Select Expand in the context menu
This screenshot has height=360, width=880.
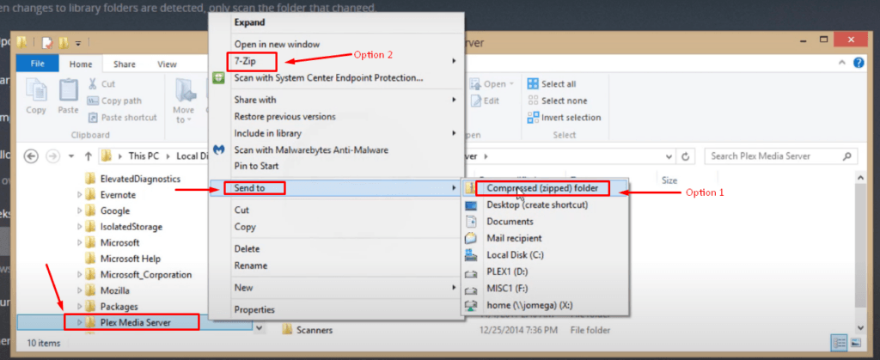(336, 22)
